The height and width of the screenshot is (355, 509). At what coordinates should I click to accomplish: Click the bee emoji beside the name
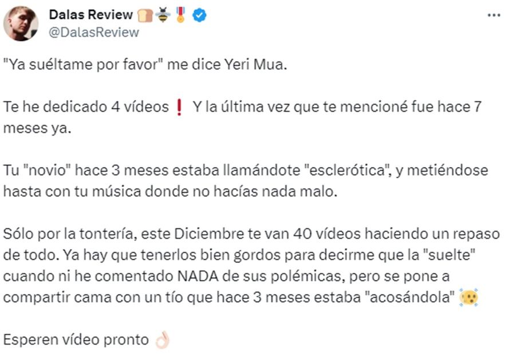coord(163,15)
